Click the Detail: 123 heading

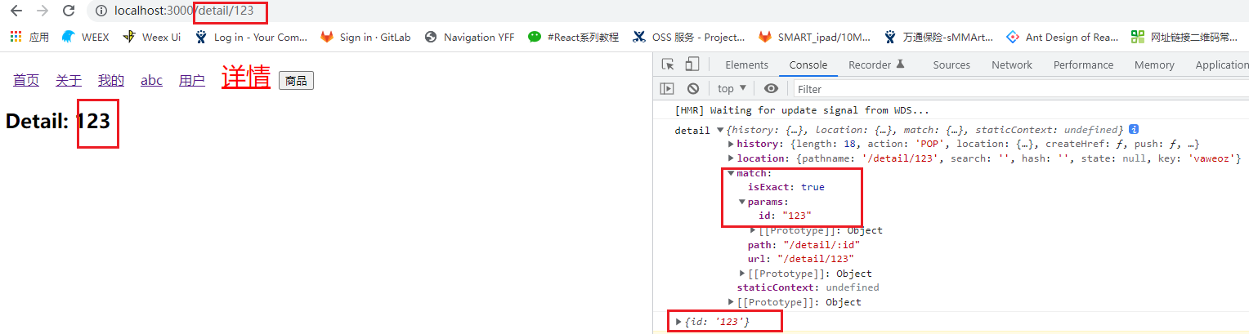(x=58, y=122)
